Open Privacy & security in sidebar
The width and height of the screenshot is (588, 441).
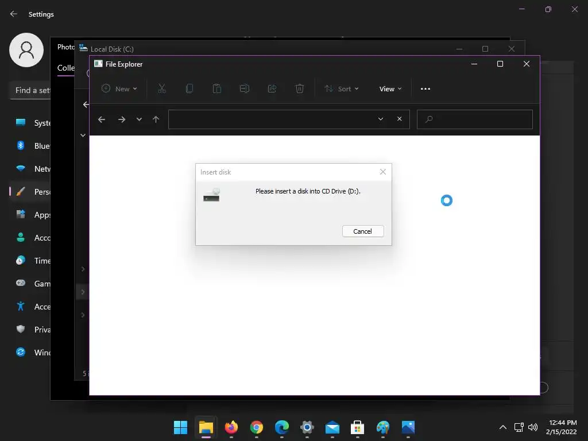pos(30,330)
